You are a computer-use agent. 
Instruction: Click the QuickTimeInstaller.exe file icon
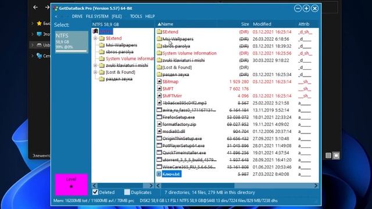click(x=159, y=153)
